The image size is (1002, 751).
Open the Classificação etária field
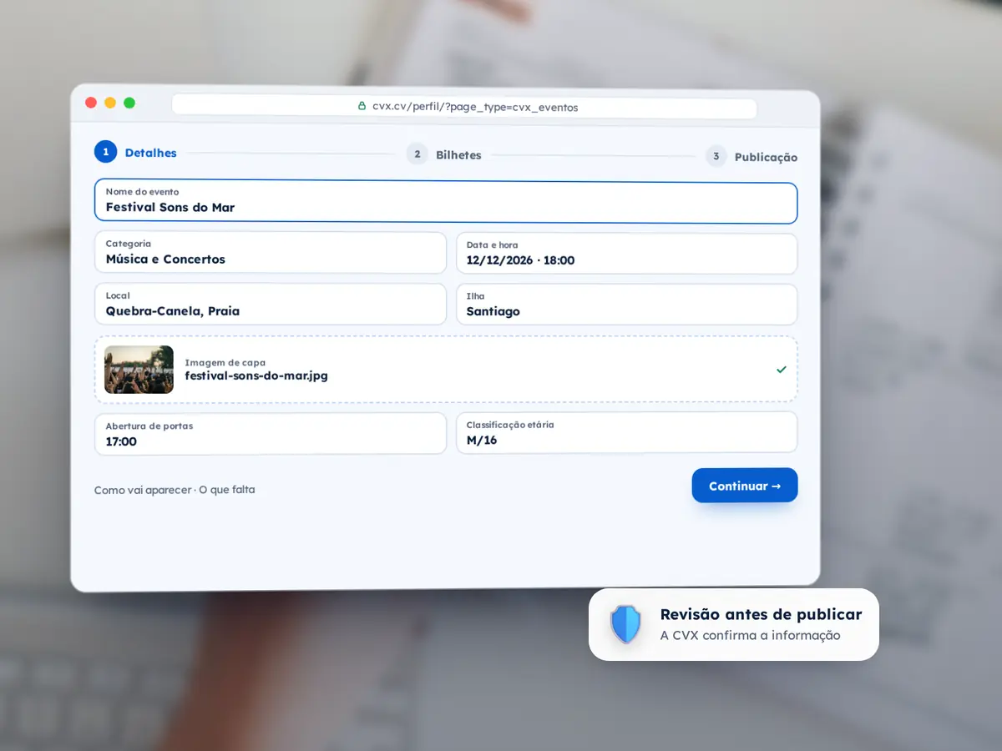click(x=626, y=432)
